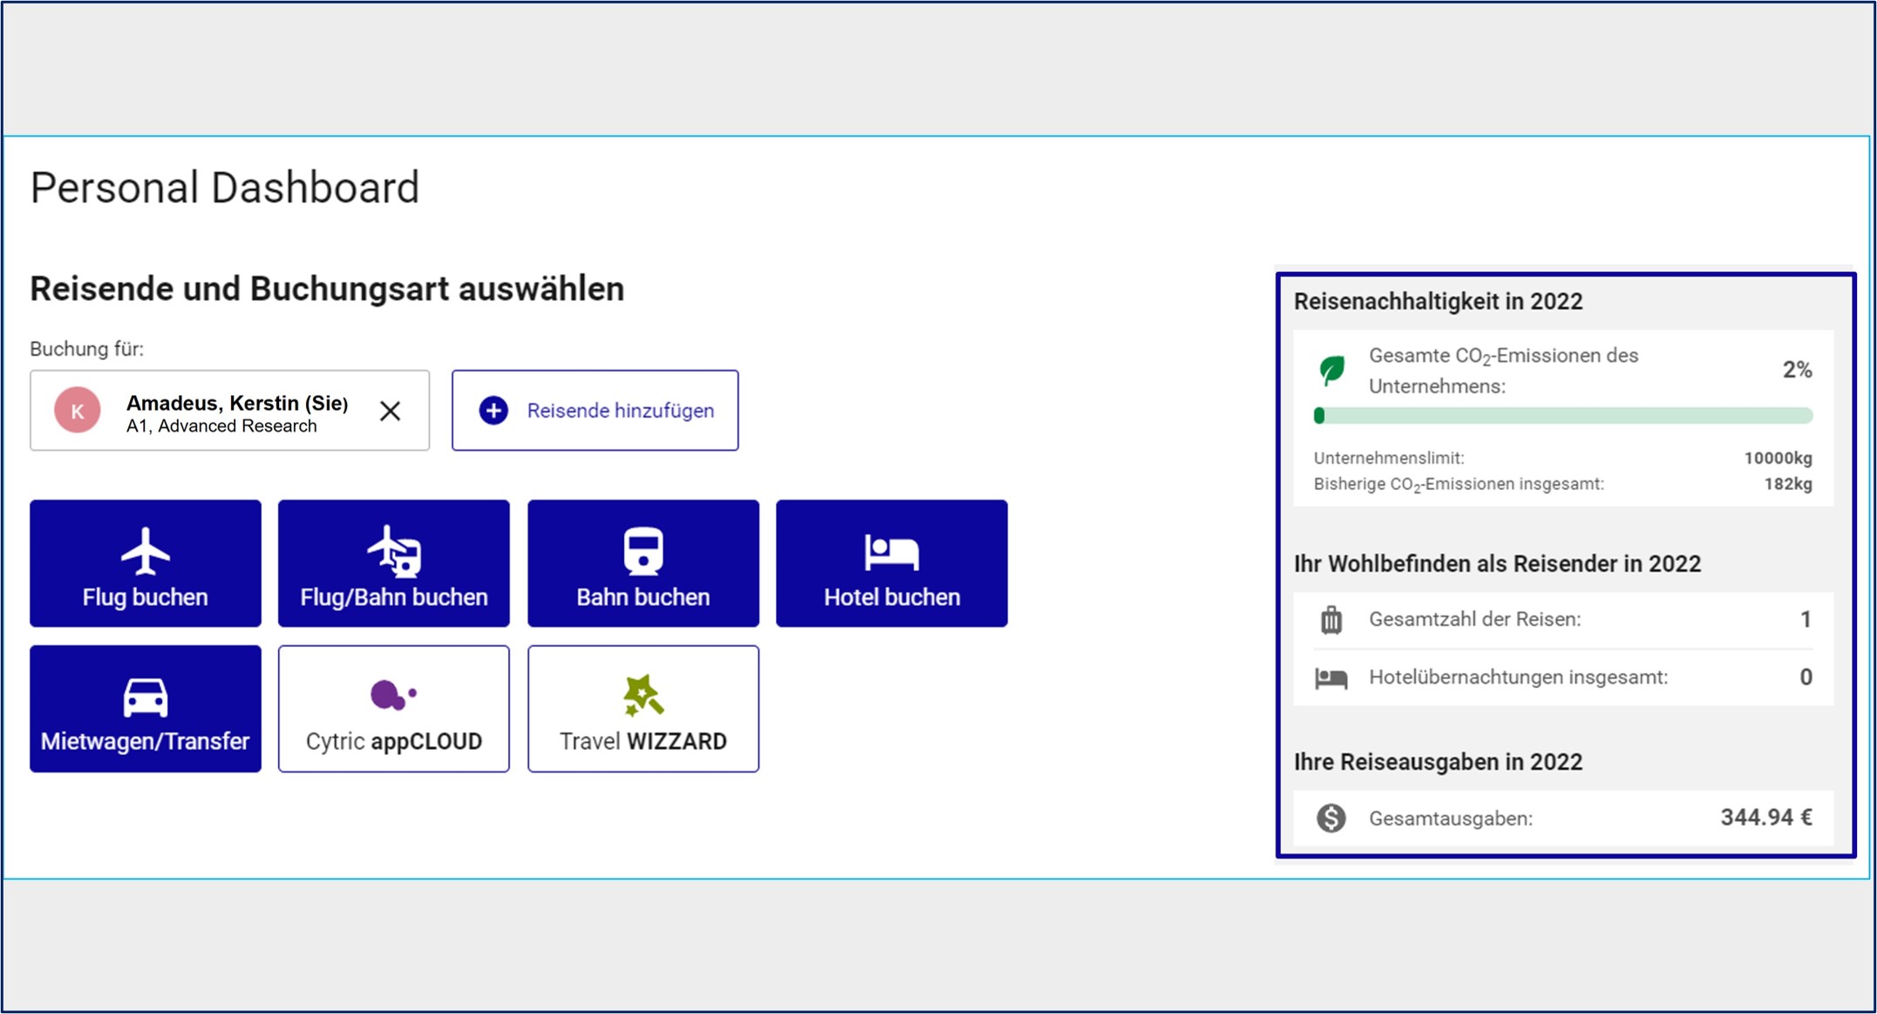Select the Bahn buchen train tile

[x=643, y=563]
